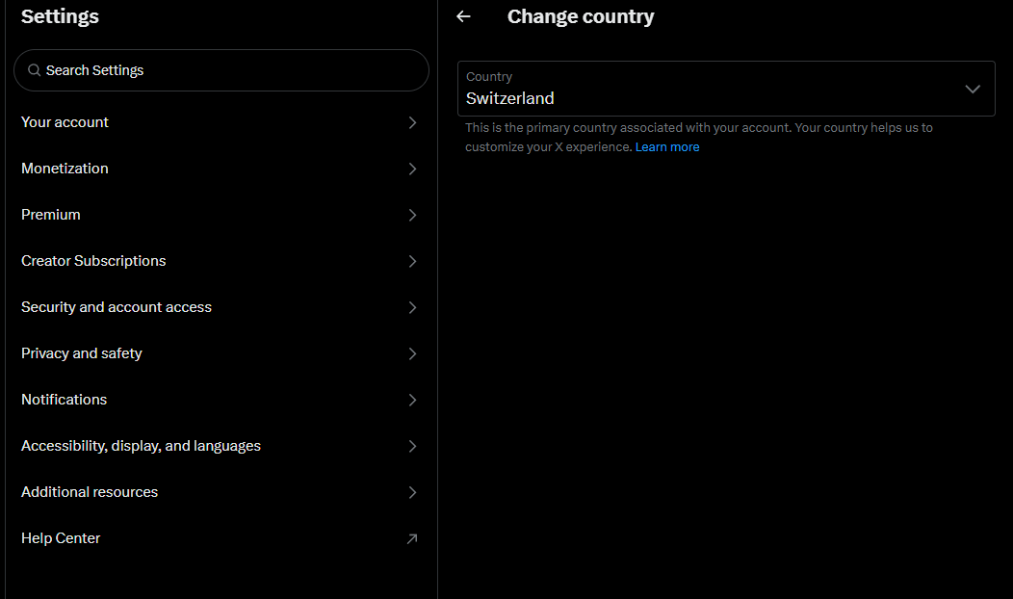Click chevron next to Additional resources

click(412, 492)
